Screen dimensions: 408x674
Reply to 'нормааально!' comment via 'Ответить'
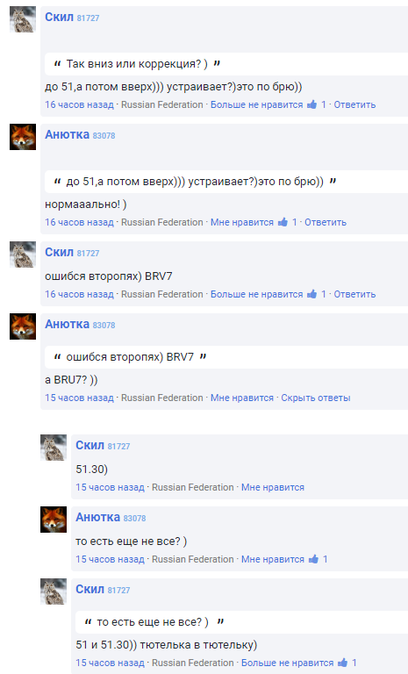tap(326, 222)
